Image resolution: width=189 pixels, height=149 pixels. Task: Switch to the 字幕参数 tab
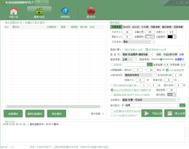coord(116,27)
